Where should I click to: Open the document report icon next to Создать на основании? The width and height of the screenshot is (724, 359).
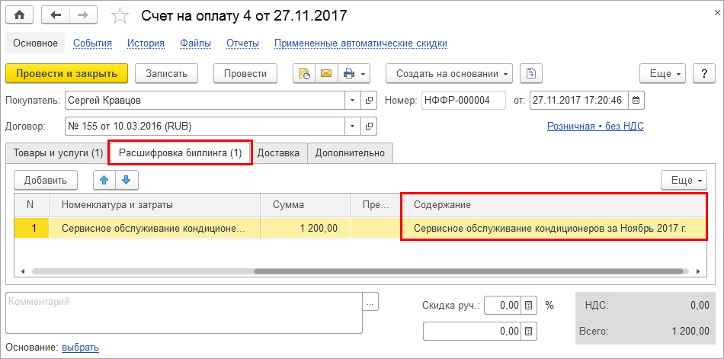click(x=531, y=73)
